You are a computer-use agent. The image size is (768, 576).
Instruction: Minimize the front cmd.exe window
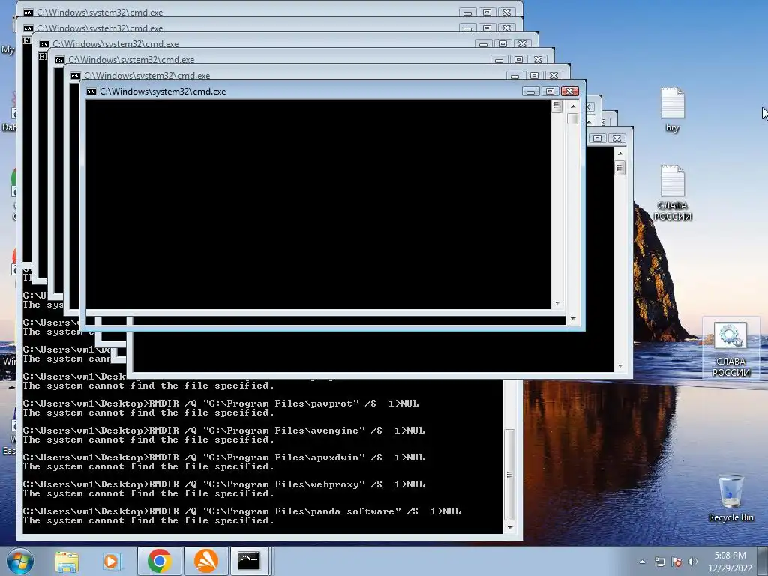530,91
